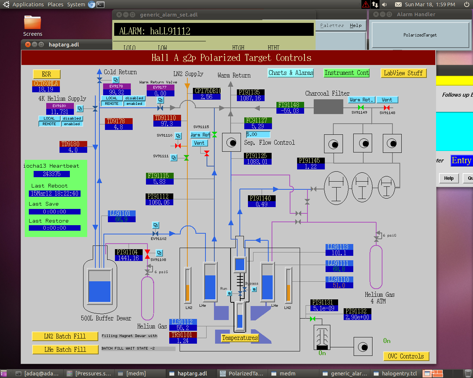Open the volume control tray icon
The height and width of the screenshot is (378, 473).
tap(384, 4)
